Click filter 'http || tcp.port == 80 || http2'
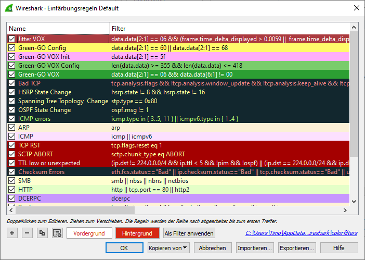 [x=150, y=190]
